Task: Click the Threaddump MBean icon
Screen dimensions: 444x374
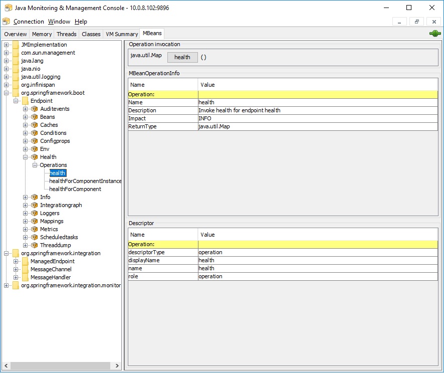Action: coord(35,245)
